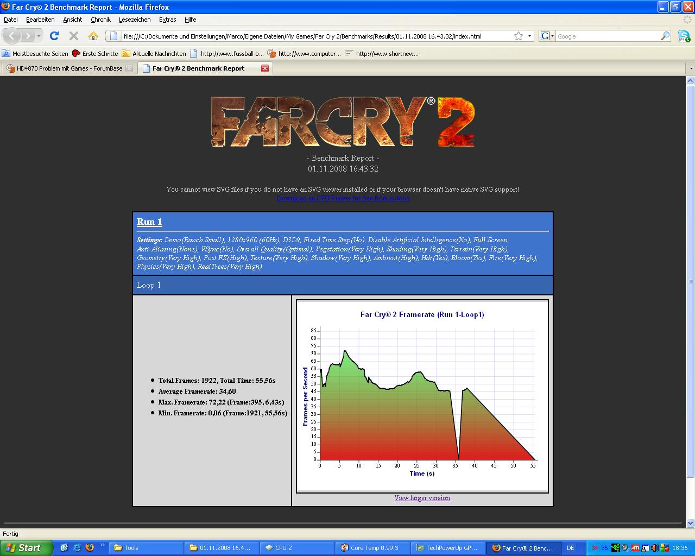The image size is (695, 556).
Task: Click the Core Temp temperature tray readout
Action: tap(600, 548)
